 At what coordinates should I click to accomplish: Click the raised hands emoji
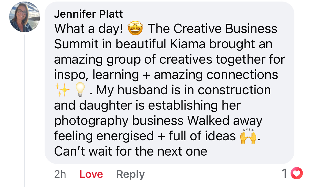[x=248, y=136]
